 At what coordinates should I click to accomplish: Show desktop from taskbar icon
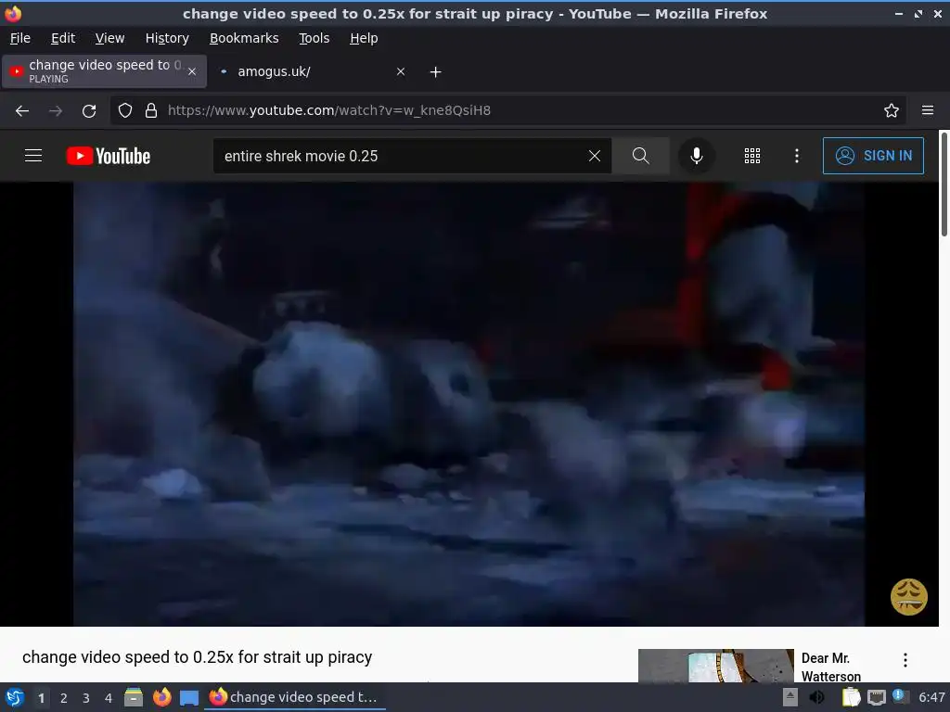tap(189, 698)
